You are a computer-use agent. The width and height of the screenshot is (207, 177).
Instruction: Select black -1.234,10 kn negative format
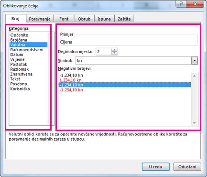point(125,75)
